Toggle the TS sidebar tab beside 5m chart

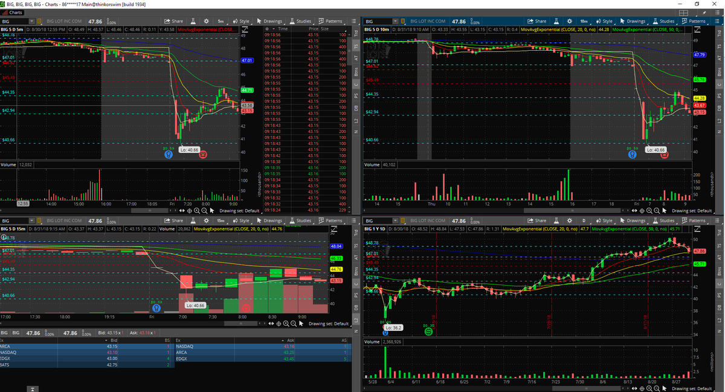click(356, 47)
